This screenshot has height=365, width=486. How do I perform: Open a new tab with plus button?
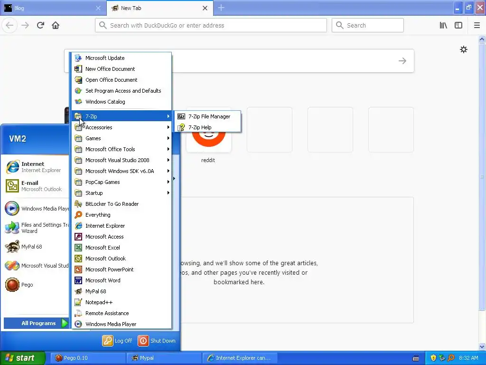tap(221, 8)
